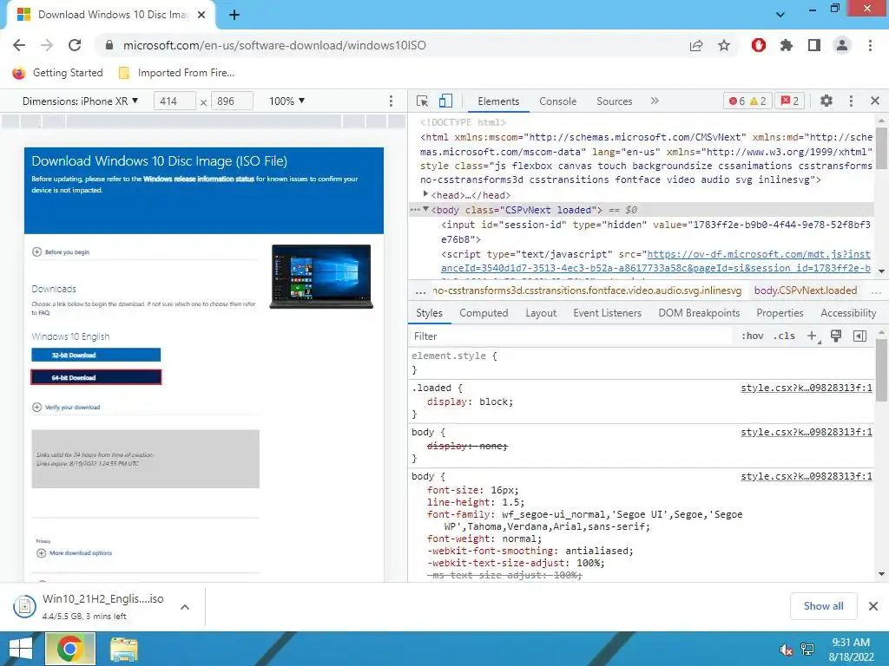This screenshot has width=889, height=666.
Task: Open the Win10_21H2 iso download chevron menu
Action: coord(185,607)
